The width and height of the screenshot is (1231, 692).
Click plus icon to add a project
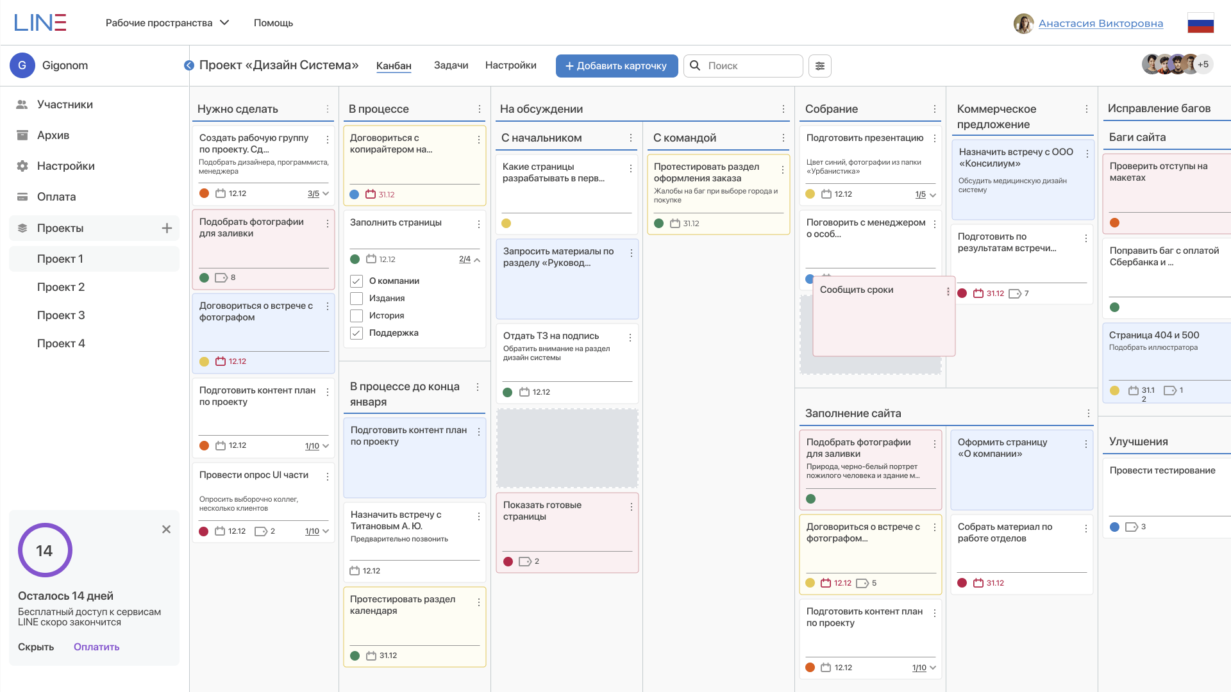click(x=167, y=228)
